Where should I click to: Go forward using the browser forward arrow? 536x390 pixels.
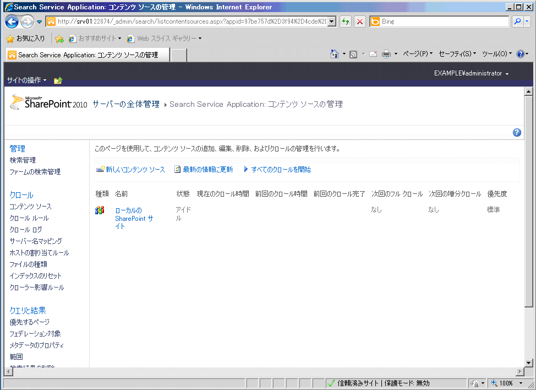click(27, 22)
